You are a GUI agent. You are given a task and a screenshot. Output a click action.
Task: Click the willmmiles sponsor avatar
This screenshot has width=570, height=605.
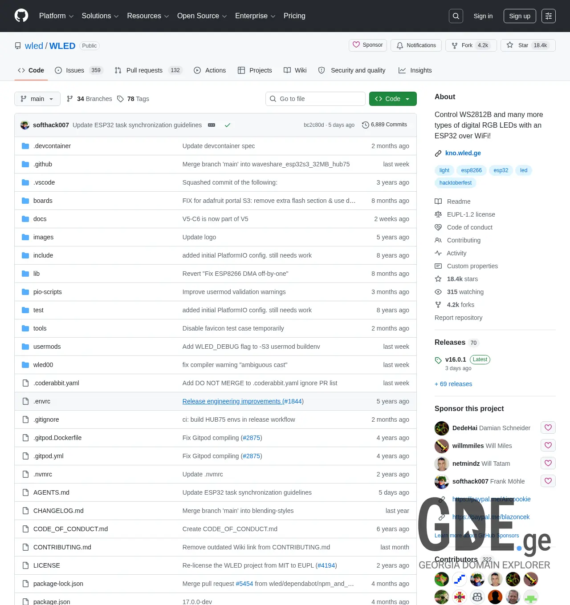442,446
